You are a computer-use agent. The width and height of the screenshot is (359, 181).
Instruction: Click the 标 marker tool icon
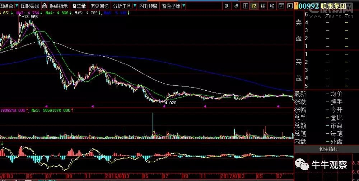click(236, 6)
